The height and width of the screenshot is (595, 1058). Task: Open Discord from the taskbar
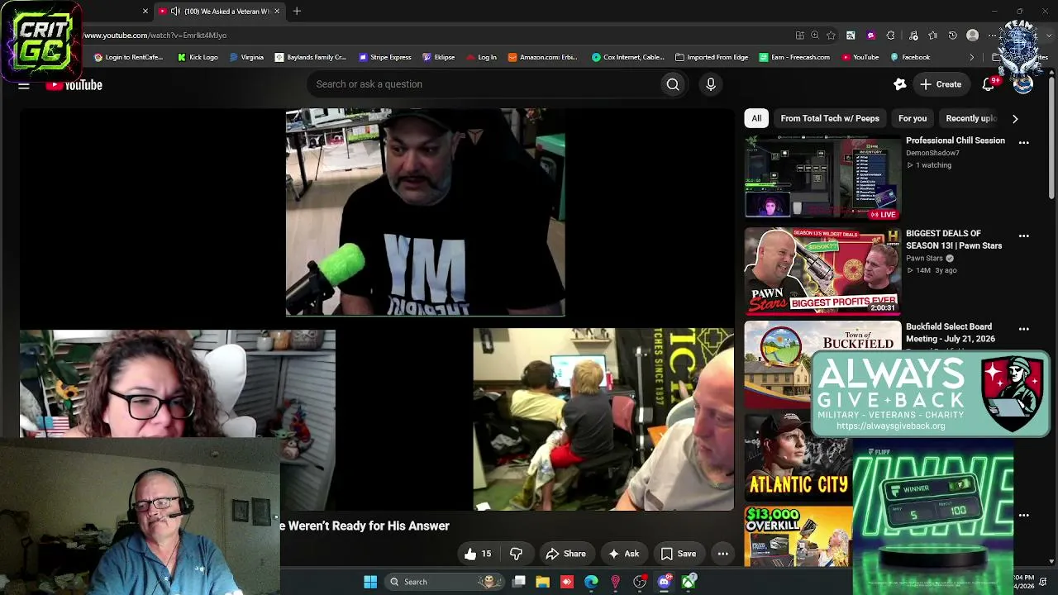[x=664, y=582]
